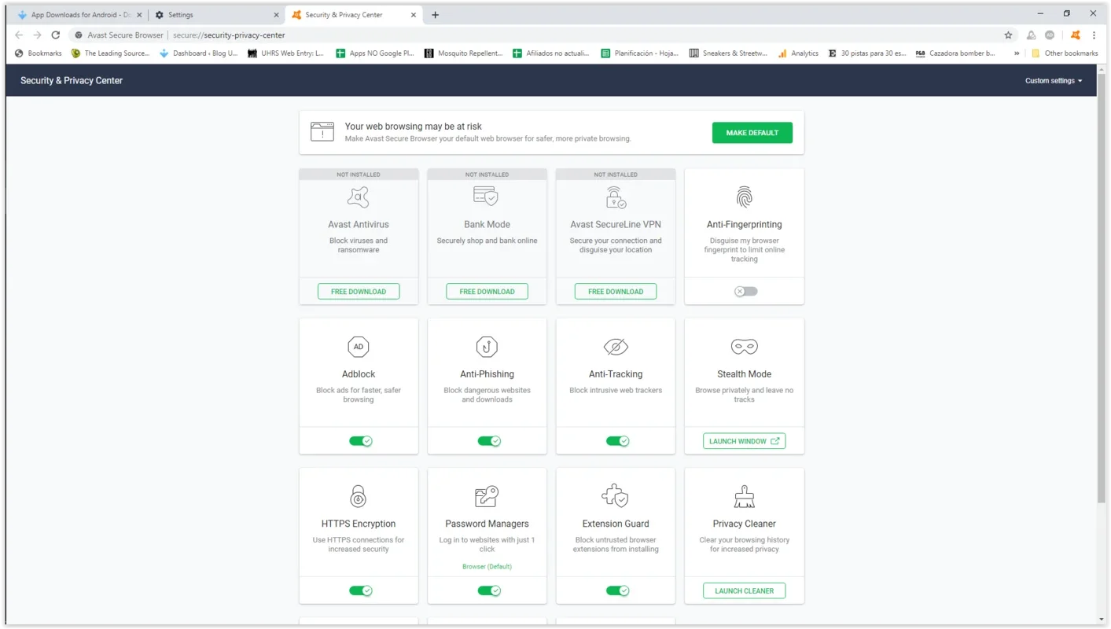Open the Analytics bookmark

798,53
